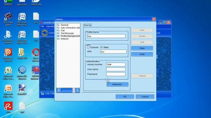Select Profile Management in options tree
The width and height of the screenshot is (211, 118).
click(68, 36)
